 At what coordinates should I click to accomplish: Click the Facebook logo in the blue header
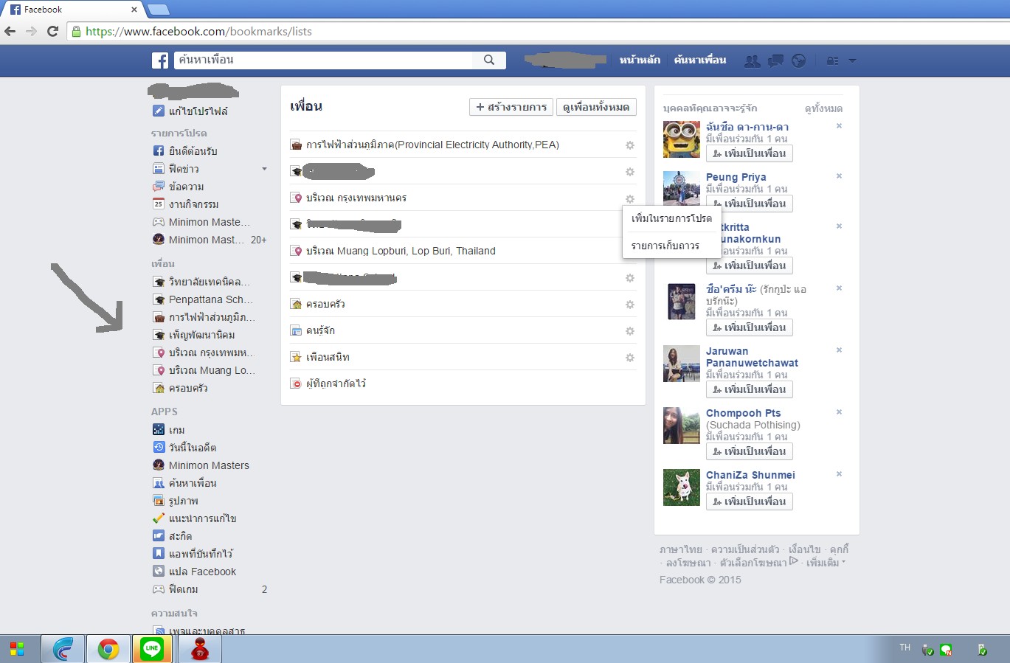coord(160,60)
